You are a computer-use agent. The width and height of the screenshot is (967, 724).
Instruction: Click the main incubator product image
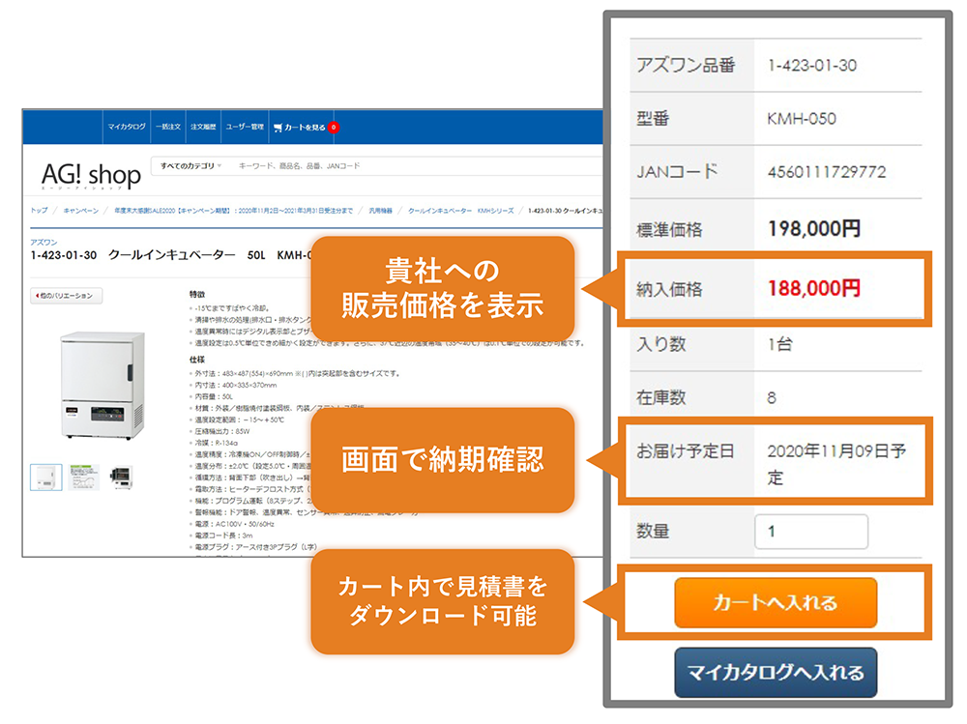(x=103, y=386)
